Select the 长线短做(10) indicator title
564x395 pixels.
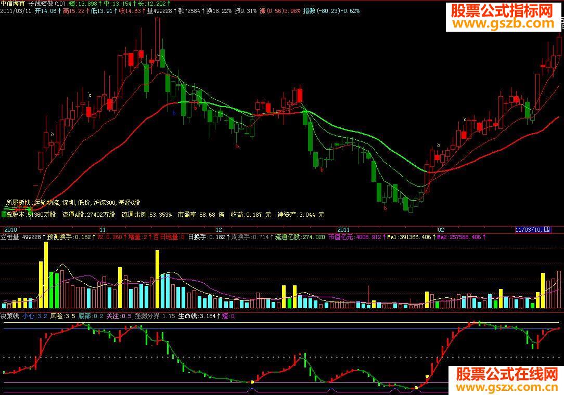tap(47, 4)
